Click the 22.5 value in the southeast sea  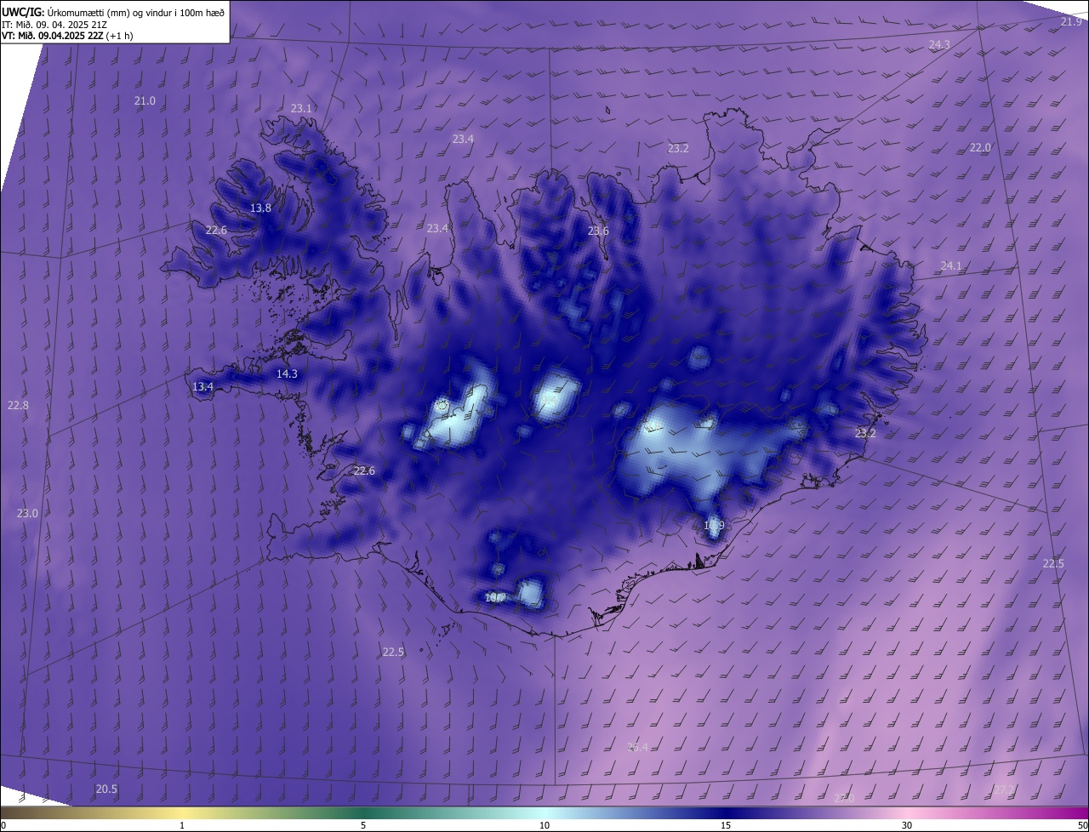pyautogui.click(x=1053, y=564)
